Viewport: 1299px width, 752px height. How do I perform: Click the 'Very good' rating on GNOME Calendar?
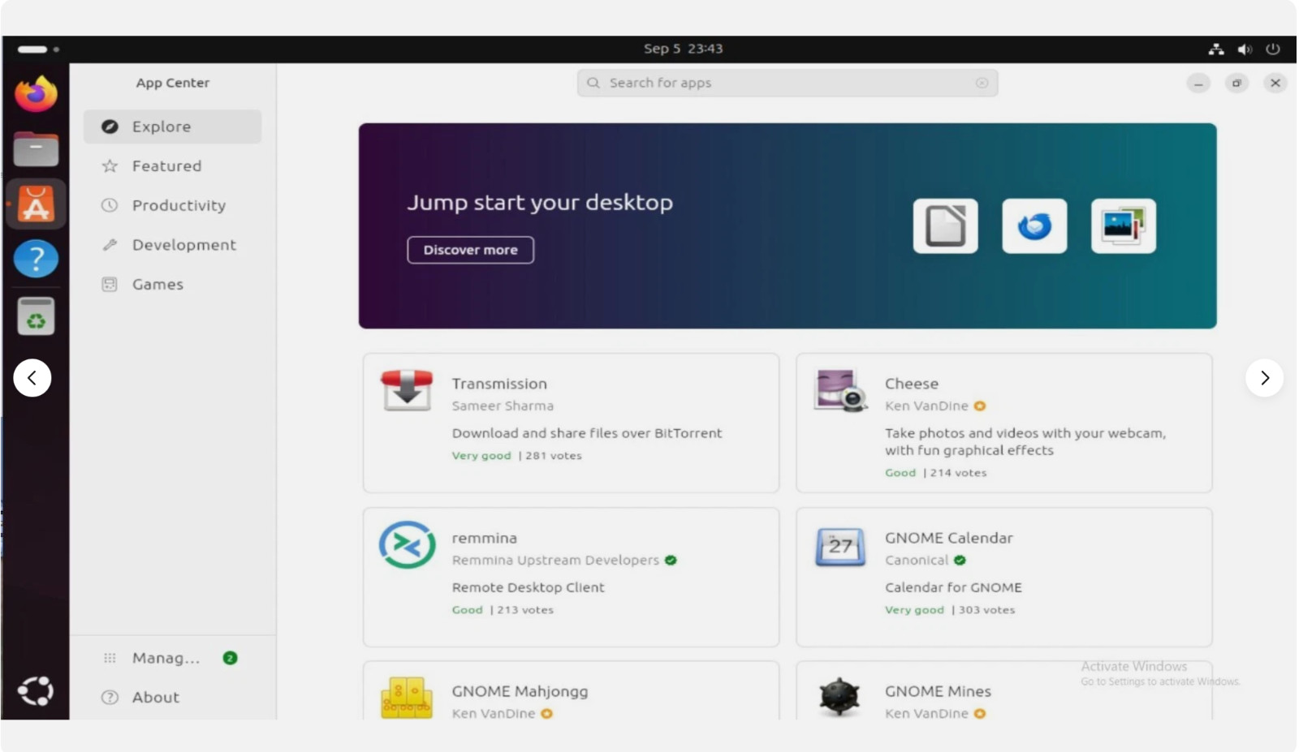(x=914, y=610)
